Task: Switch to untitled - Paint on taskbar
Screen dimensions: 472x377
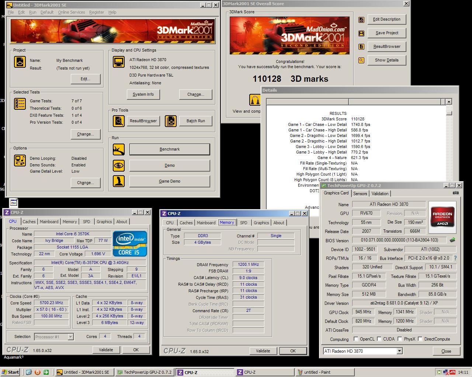Action: pos(325,372)
